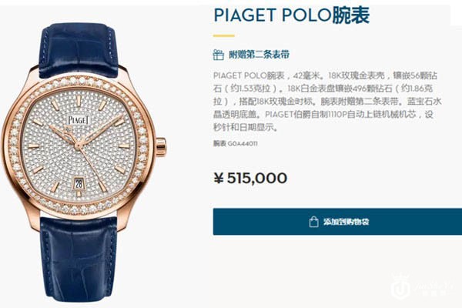Image resolution: width=462 pixels, height=308 pixels.
Task: Click the product description paragraph
Action: [327, 102]
